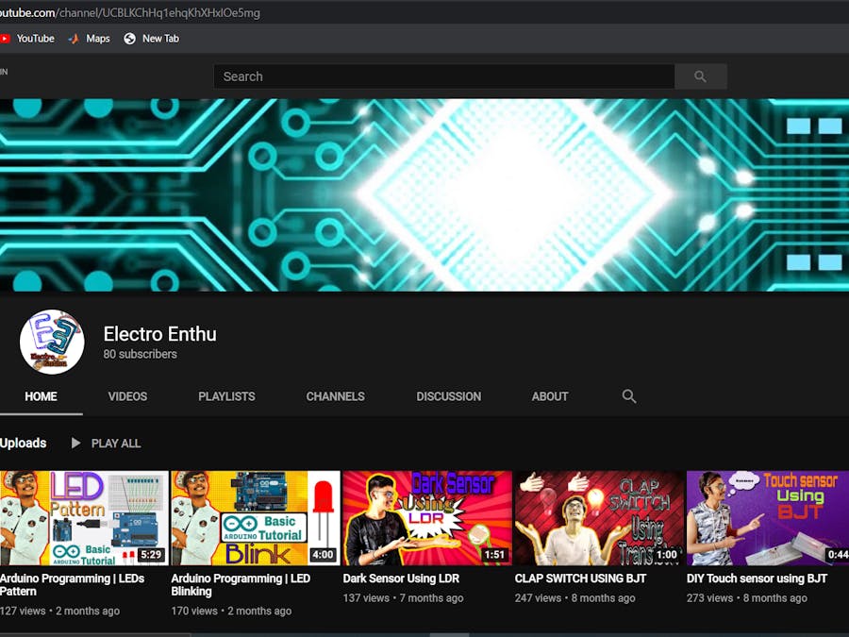The height and width of the screenshot is (637, 849).
Task: Click the channel name Electro Enthu
Action: (x=159, y=334)
